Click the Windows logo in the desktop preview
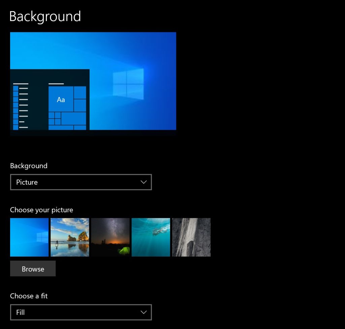Viewport: 345px width, 329px height. coord(128,84)
